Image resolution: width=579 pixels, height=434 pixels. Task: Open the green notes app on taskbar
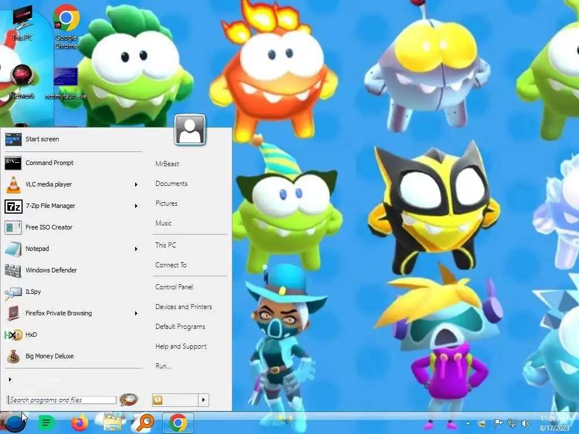pyautogui.click(x=46, y=423)
